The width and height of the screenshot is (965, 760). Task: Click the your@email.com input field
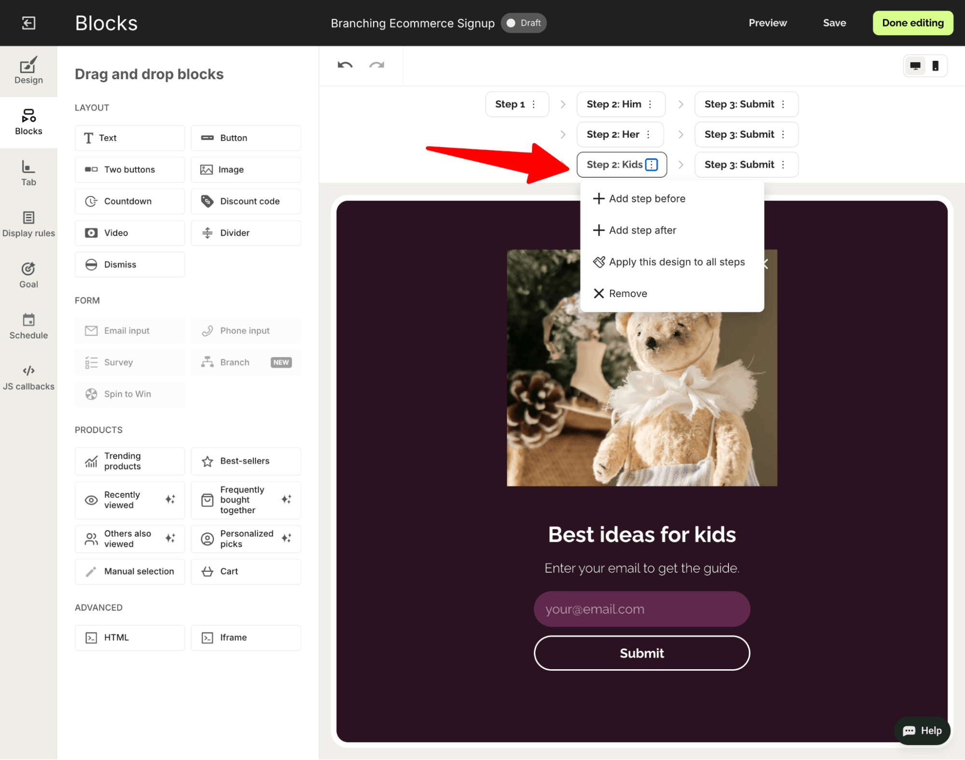coord(641,609)
